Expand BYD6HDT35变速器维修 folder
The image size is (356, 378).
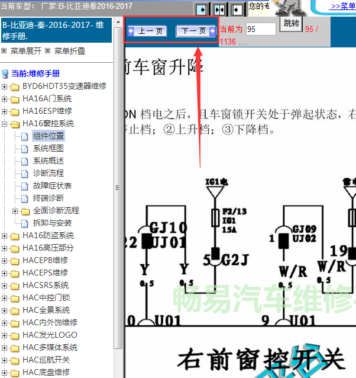point(4,87)
